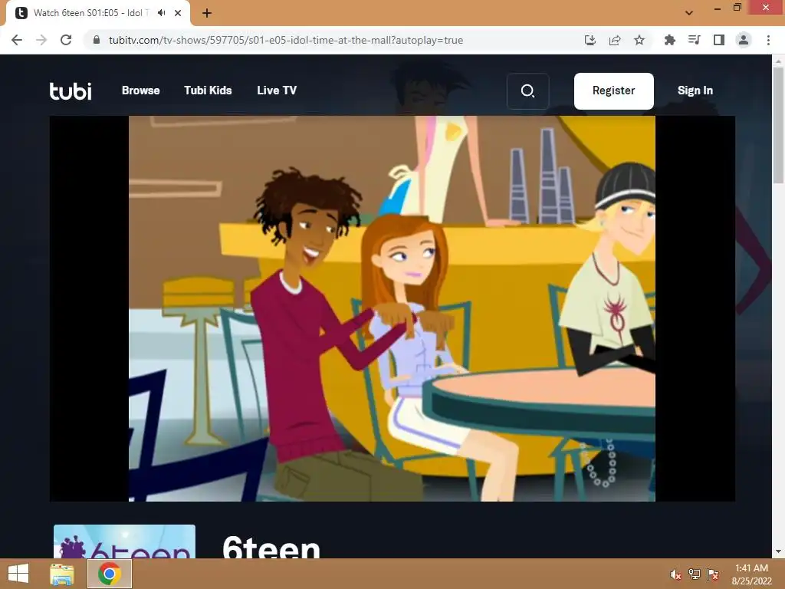This screenshot has width=785, height=589.
Task: Reload the Tubi page
Action: (66, 40)
